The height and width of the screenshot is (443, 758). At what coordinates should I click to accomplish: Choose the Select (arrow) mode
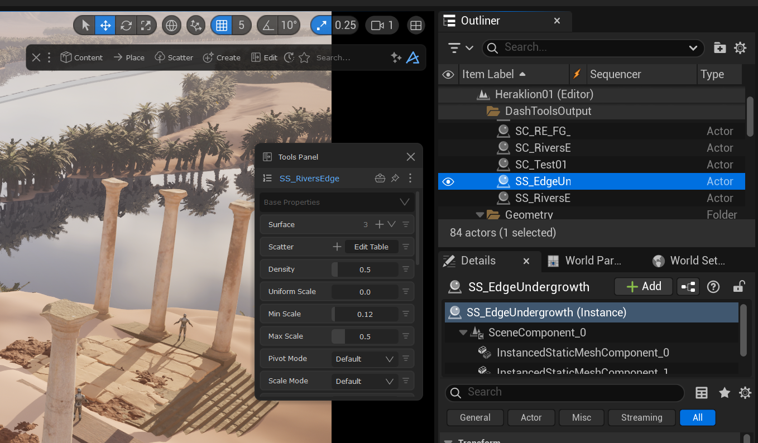point(85,25)
